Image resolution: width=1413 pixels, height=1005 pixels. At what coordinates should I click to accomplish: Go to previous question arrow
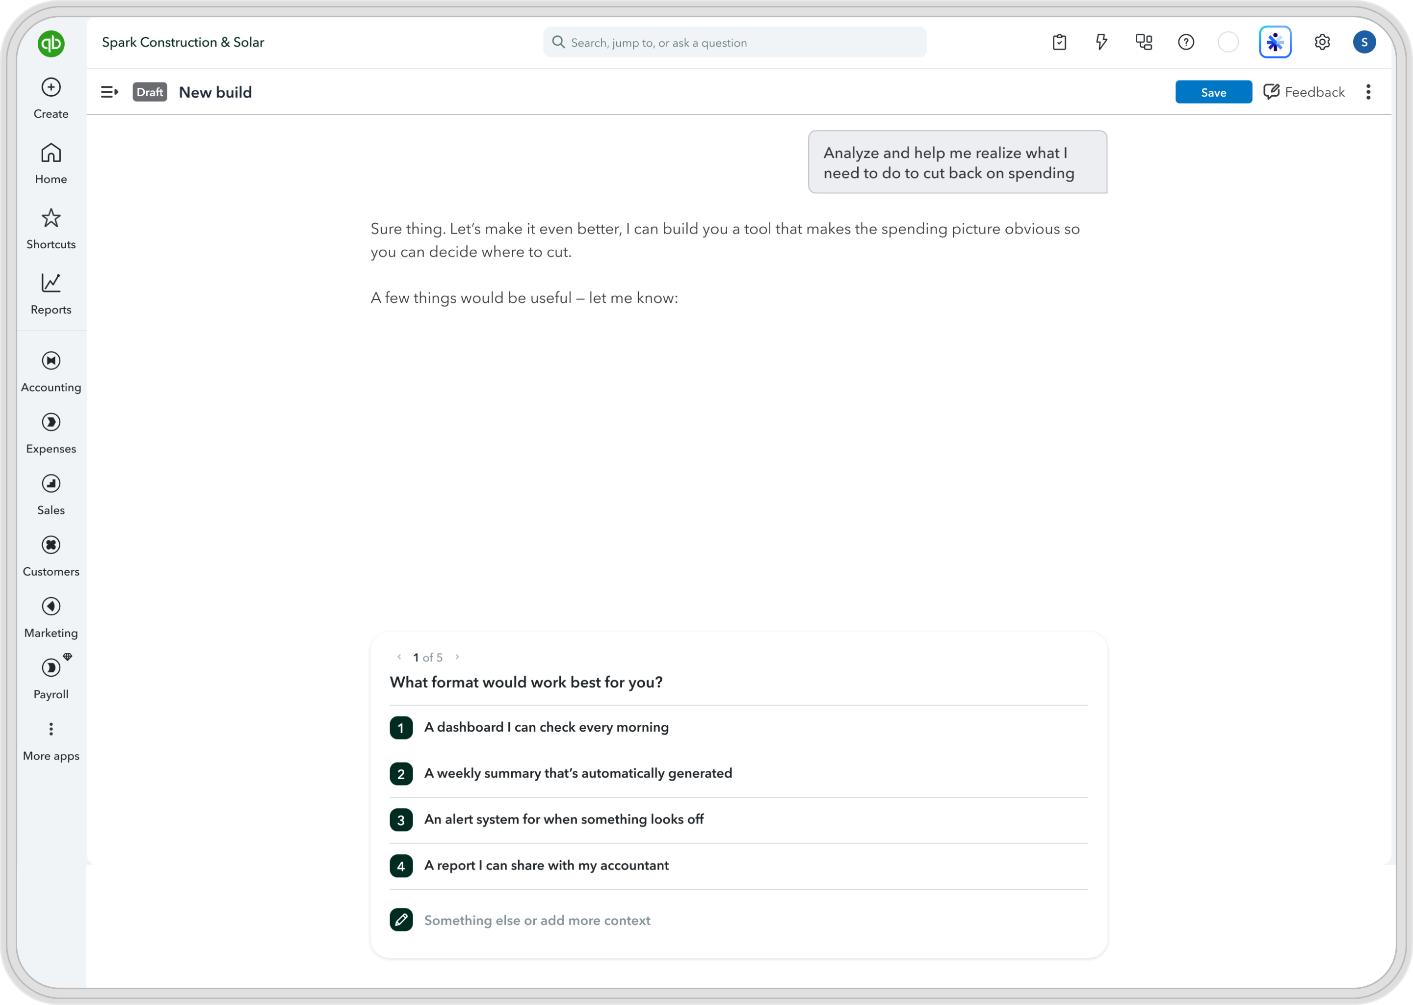pyautogui.click(x=399, y=657)
